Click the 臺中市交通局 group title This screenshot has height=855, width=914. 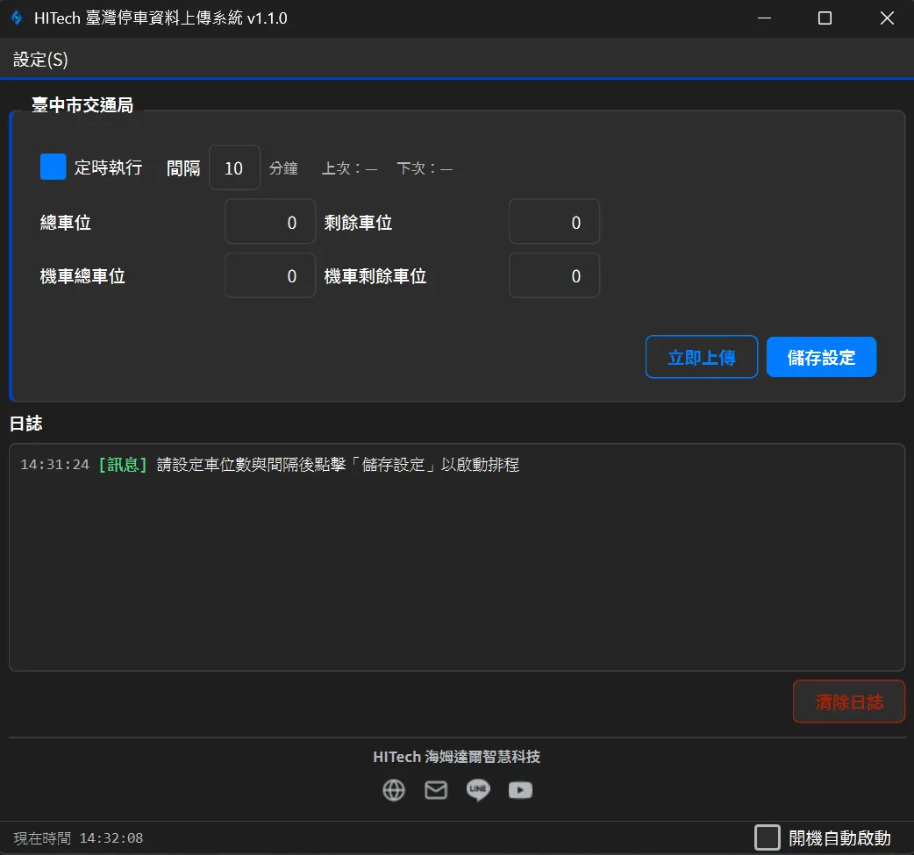pyautogui.click(x=82, y=105)
